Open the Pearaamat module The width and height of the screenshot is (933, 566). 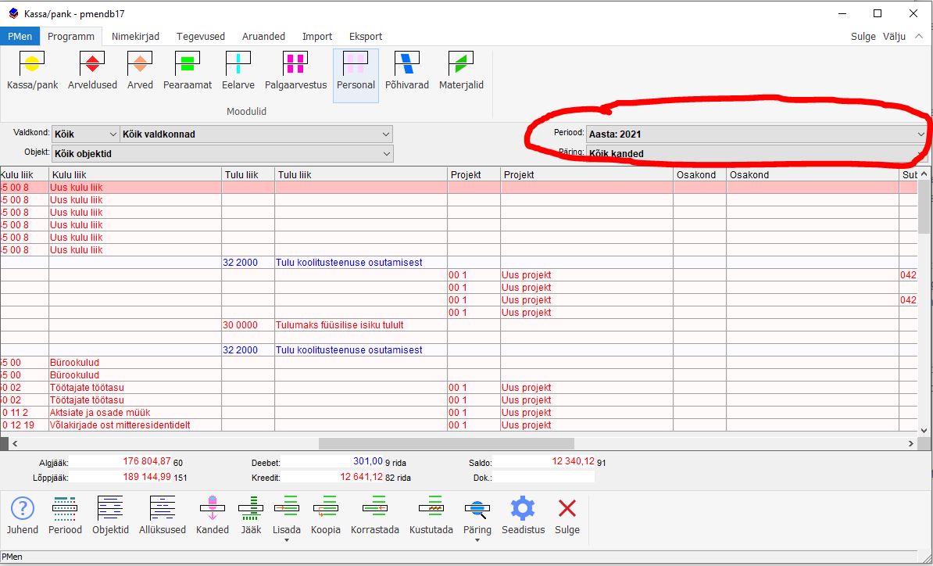188,71
